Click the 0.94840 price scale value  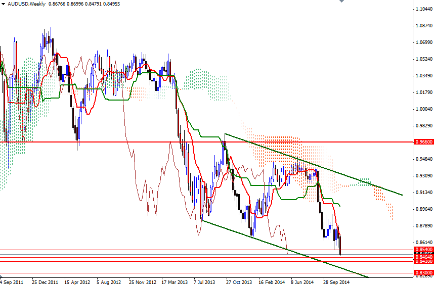tap(424, 159)
